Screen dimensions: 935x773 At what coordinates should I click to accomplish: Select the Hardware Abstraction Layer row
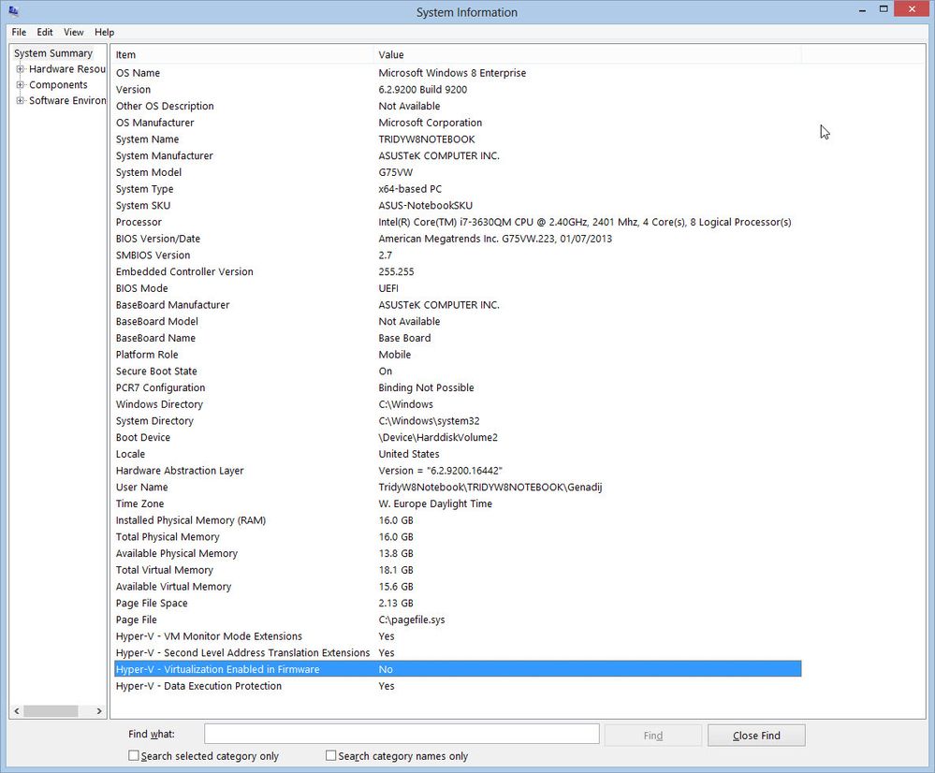pyautogui.click(x=458, y=471)
